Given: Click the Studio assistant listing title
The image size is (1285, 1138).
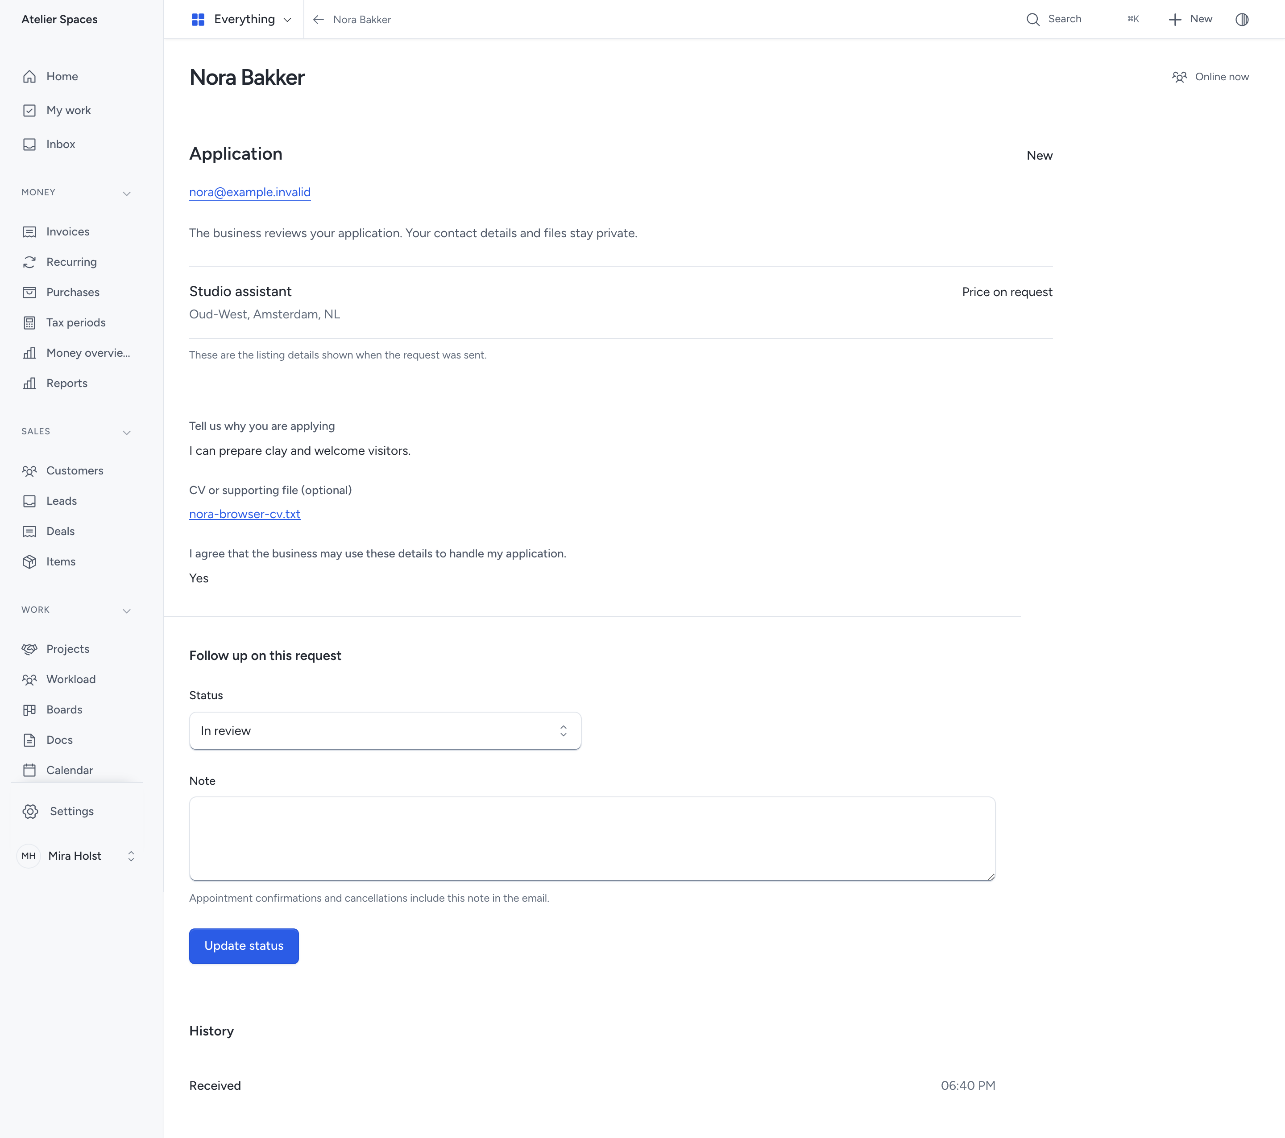Looking at the screenshot, I should pyautogui.click(x=240, y=292).
